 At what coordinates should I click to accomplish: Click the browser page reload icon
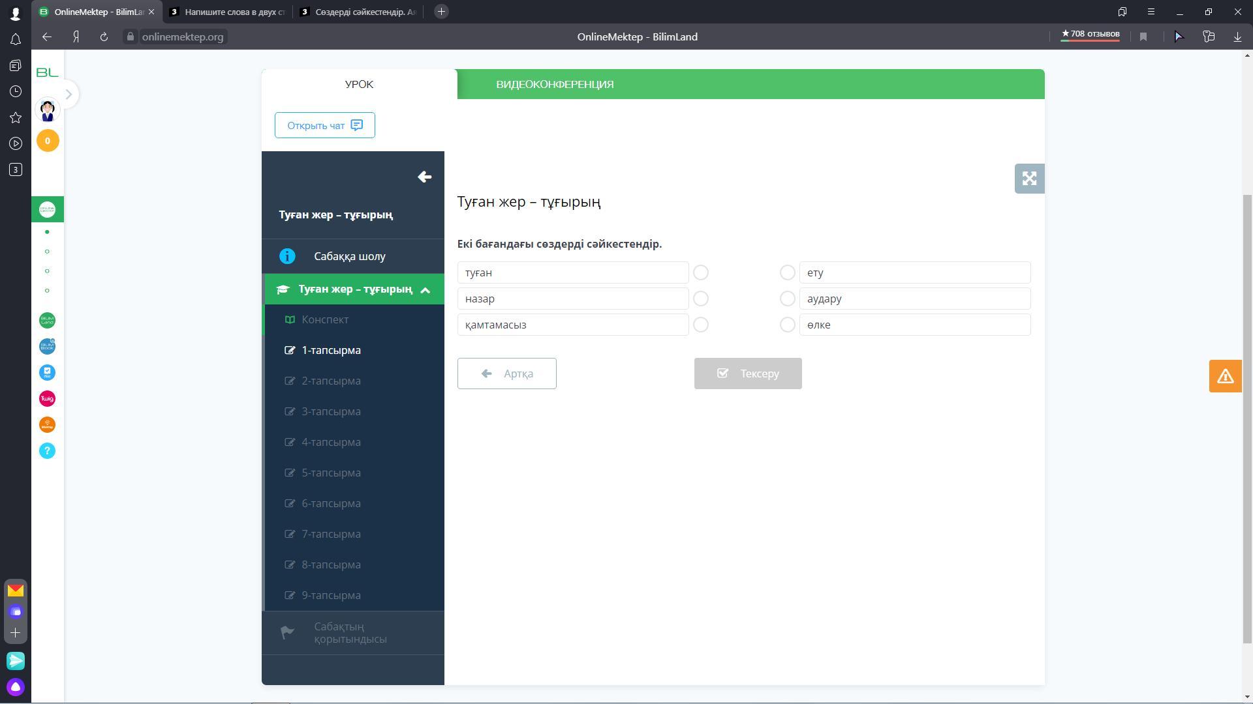coord(104,37)
